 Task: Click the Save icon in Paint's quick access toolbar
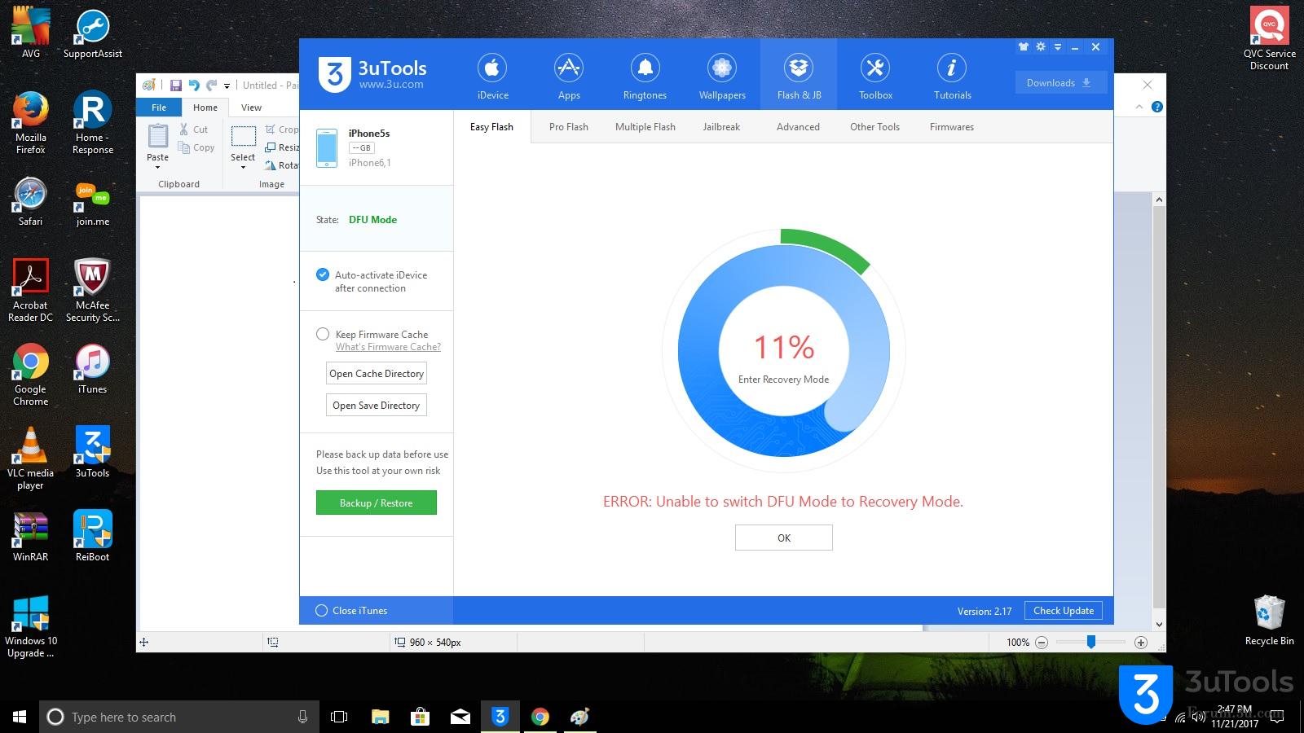pyautogui.click(x=175, y=85)
